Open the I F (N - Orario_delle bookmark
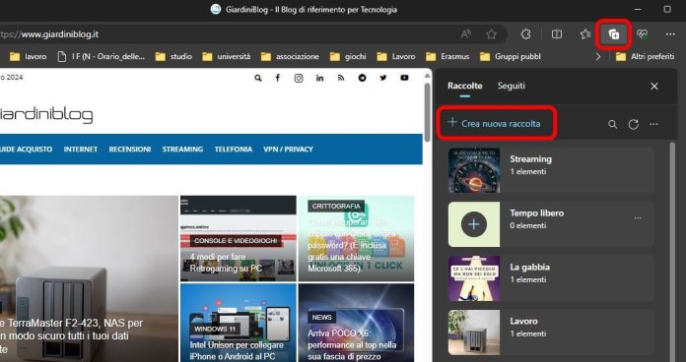This screenshot has width=686, height=362. pos(102,56)
